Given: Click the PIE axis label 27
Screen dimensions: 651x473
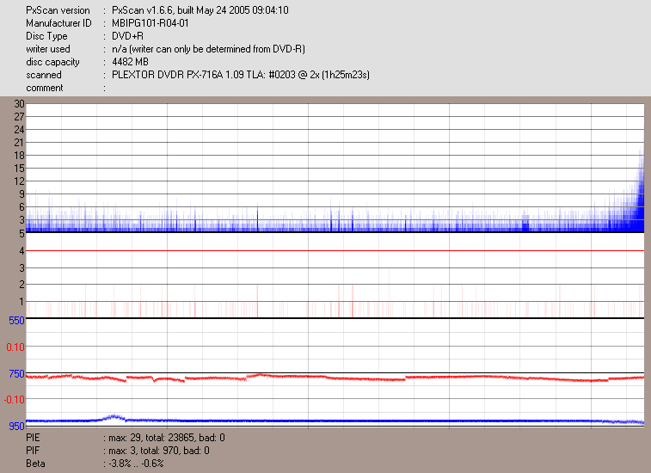Looking at the screenshot, I should [x=19, y=117].
